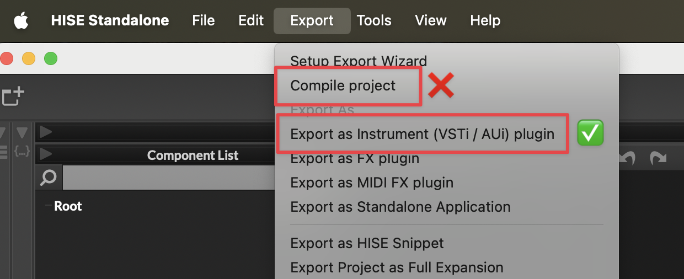Click the redo arrow icon
684x279 pixels.
click(x=658, y=158)
